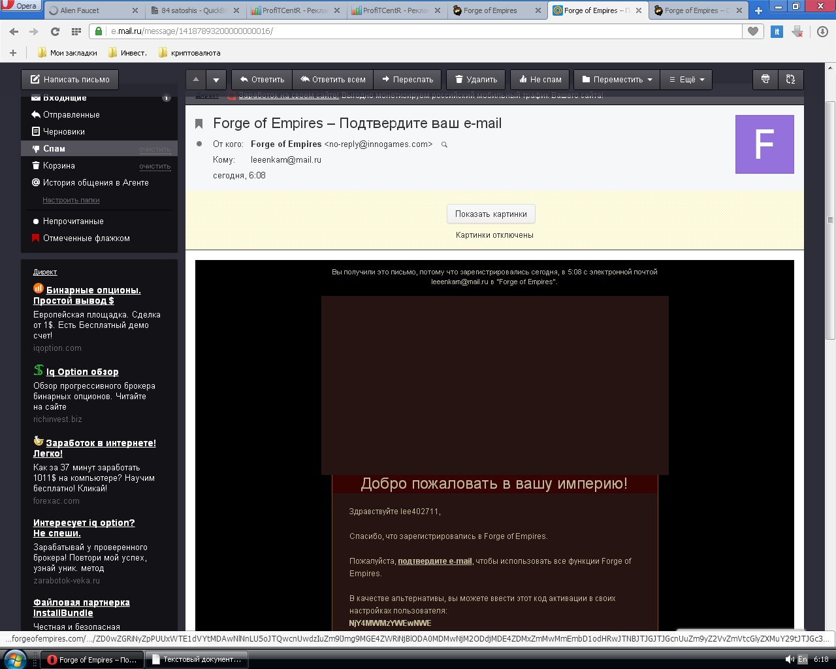
Task: Expand the Ещё more dropdown
Action: (686, 80)
